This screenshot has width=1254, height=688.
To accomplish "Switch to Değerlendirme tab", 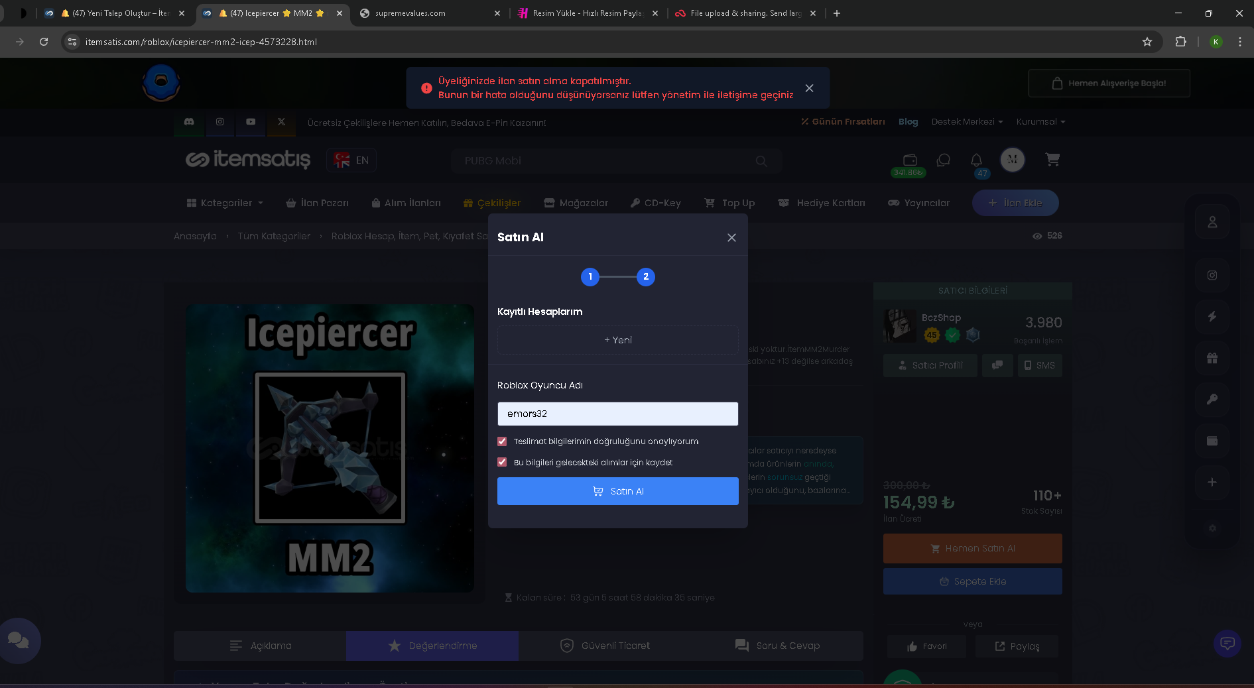I will tap(432, 646).
